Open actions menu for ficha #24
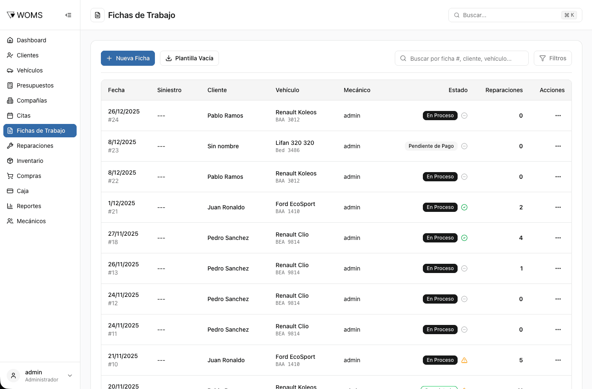The height and width of the screenshot is (389, 592). tap(558, 116)
